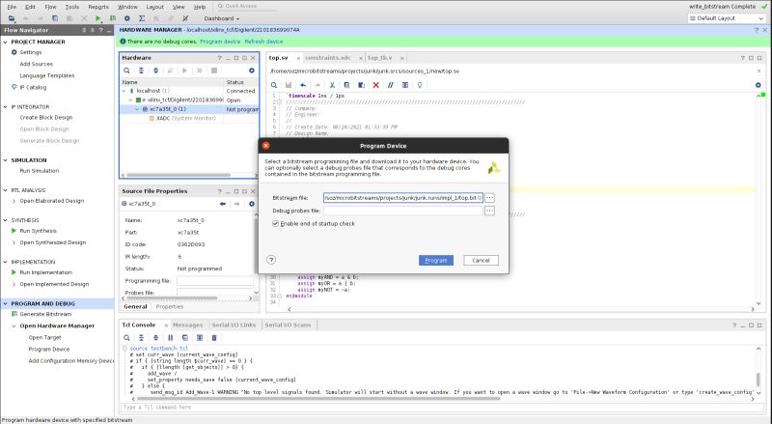Collapse IP INTEGRATOR section
The width and height of the screenshot is (772, 424).
tap(6, 107)
